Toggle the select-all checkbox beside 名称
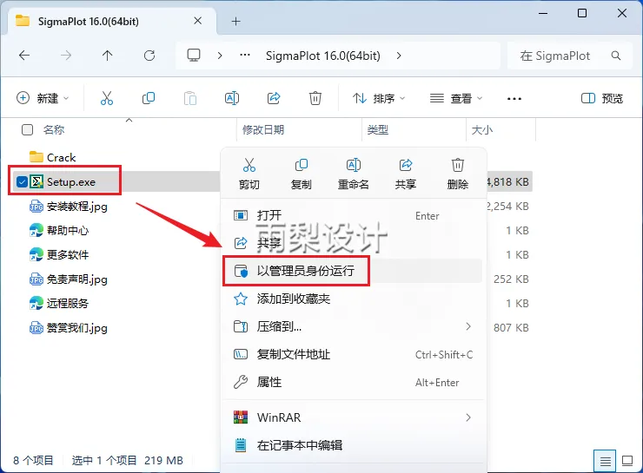The width and height of the screenshot is (643, 473). click(28, 130)
